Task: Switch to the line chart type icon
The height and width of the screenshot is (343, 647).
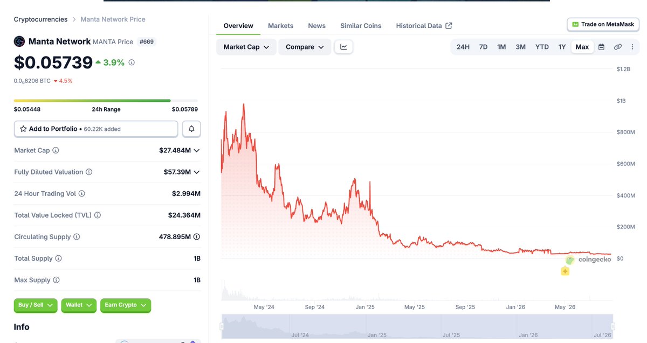Action: [343, 47]
